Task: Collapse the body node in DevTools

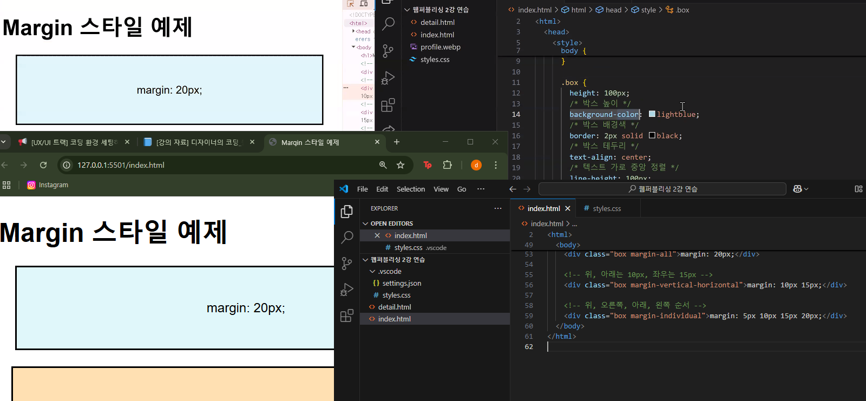Action: [353, 47]
